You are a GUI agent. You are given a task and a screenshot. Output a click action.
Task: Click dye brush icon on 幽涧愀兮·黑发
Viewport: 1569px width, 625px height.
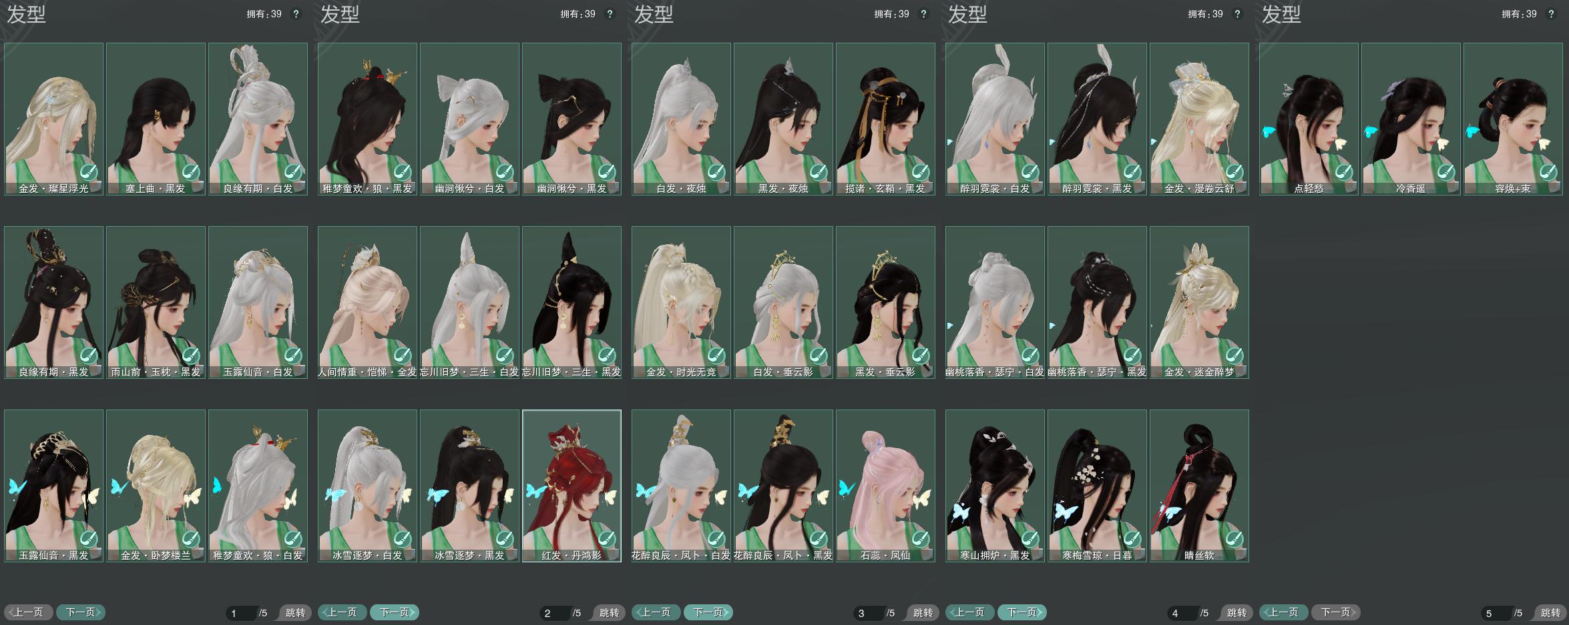tap(607, 173)
